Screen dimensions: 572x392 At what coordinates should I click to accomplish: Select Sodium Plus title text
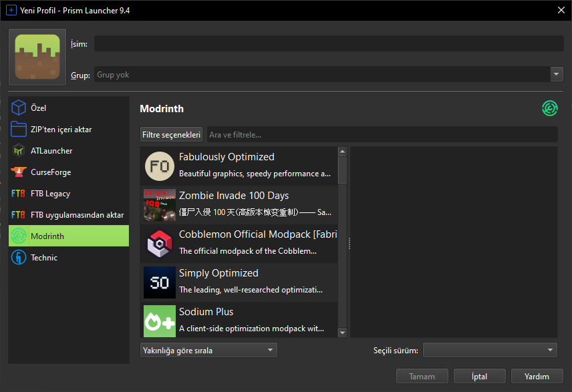click(206, 311)
